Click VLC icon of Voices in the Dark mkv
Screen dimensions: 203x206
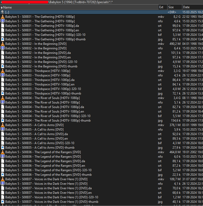click(2, 179)
